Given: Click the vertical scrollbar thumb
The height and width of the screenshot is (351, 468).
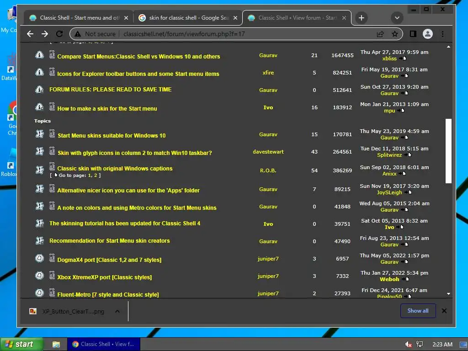Looking at the screenshot, I should [x=448, y=151].
